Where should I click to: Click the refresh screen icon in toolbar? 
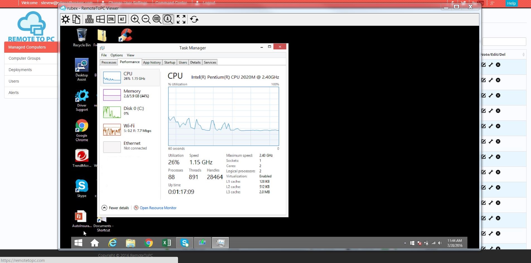point(194,19)
